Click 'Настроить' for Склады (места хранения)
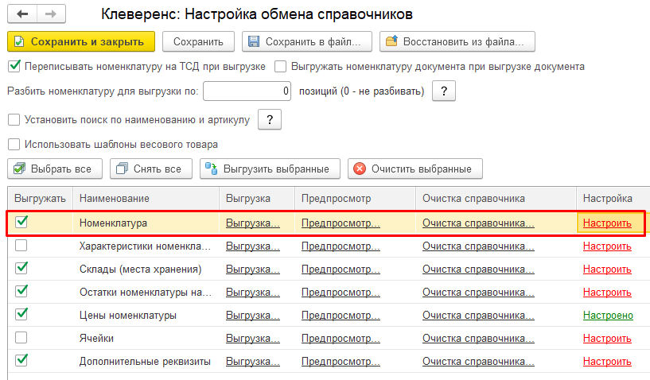Screen dimensions: 650x380 tap(607, 269)
